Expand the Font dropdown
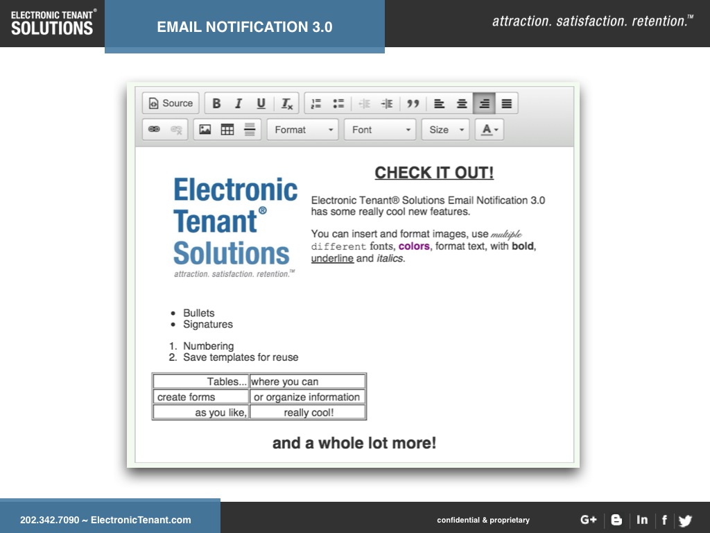This screenshot has width=710, height=533. click(380, 130)
